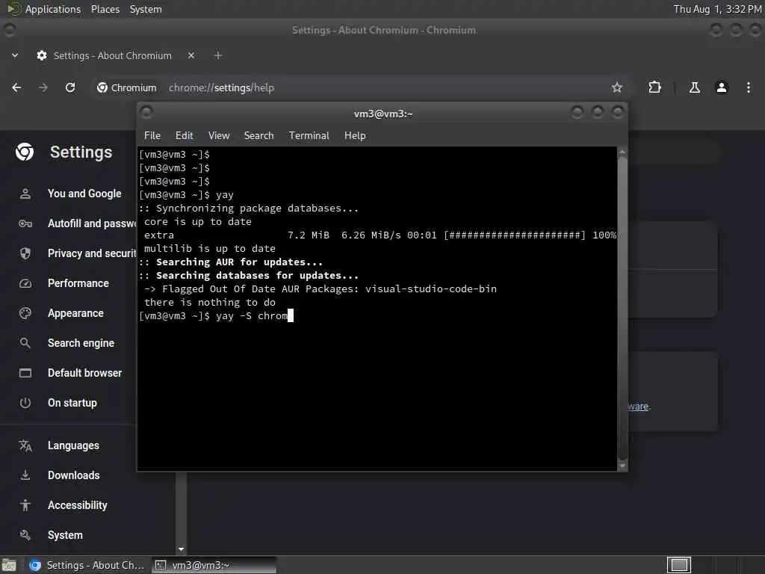Open the Chromium extensions puzzle icon

654,87
